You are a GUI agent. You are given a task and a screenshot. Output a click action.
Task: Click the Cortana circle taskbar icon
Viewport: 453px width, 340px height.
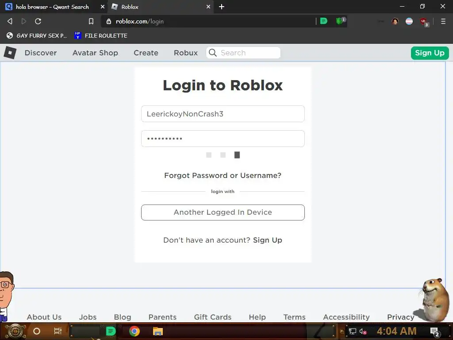point(37,331)
